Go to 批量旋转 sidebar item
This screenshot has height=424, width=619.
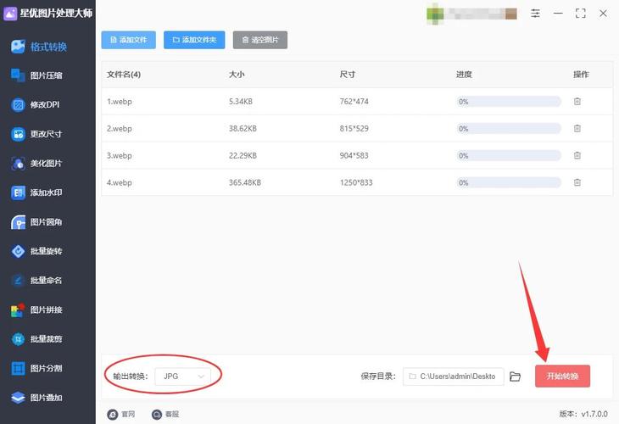[x=47, y=251]
